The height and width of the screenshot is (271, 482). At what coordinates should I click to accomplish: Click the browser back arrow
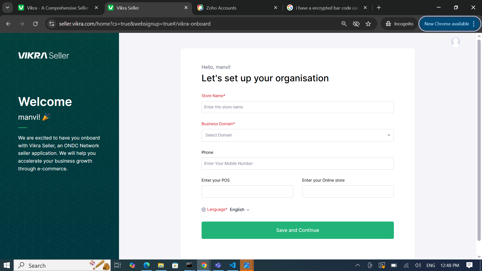pyautogui.click(x=8, y=24)
